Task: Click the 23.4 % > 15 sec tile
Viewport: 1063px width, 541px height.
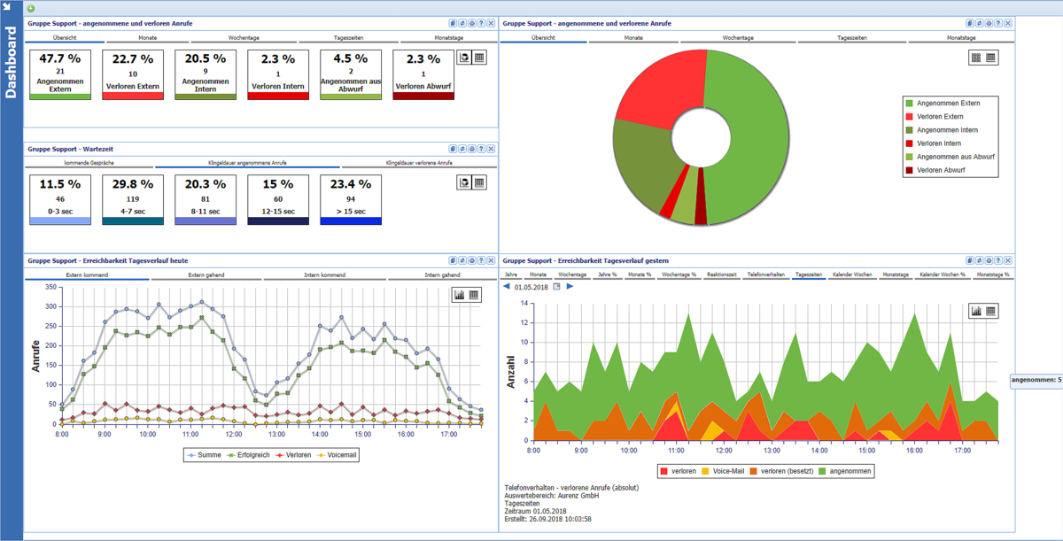Action: [x=351, y=199]
